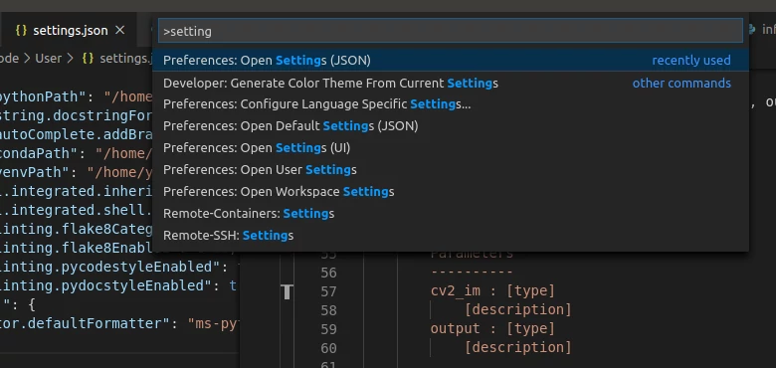Click the 'cv2_im : [type]' docstring line
The image size is (776, 368).
(492, 290)
